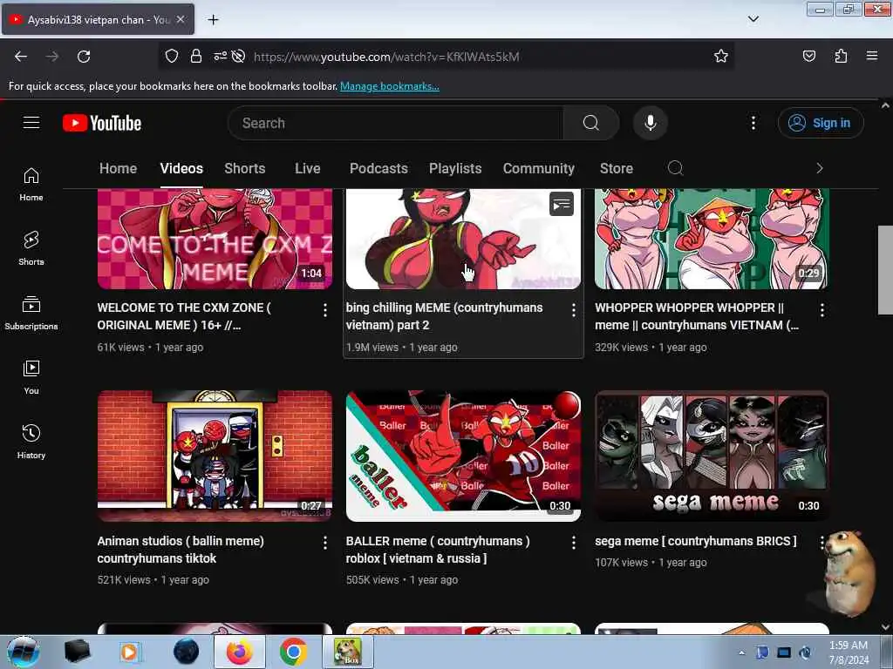Open Firefox extensions puzzle icon
893x669 pixels.
(841, 57)
